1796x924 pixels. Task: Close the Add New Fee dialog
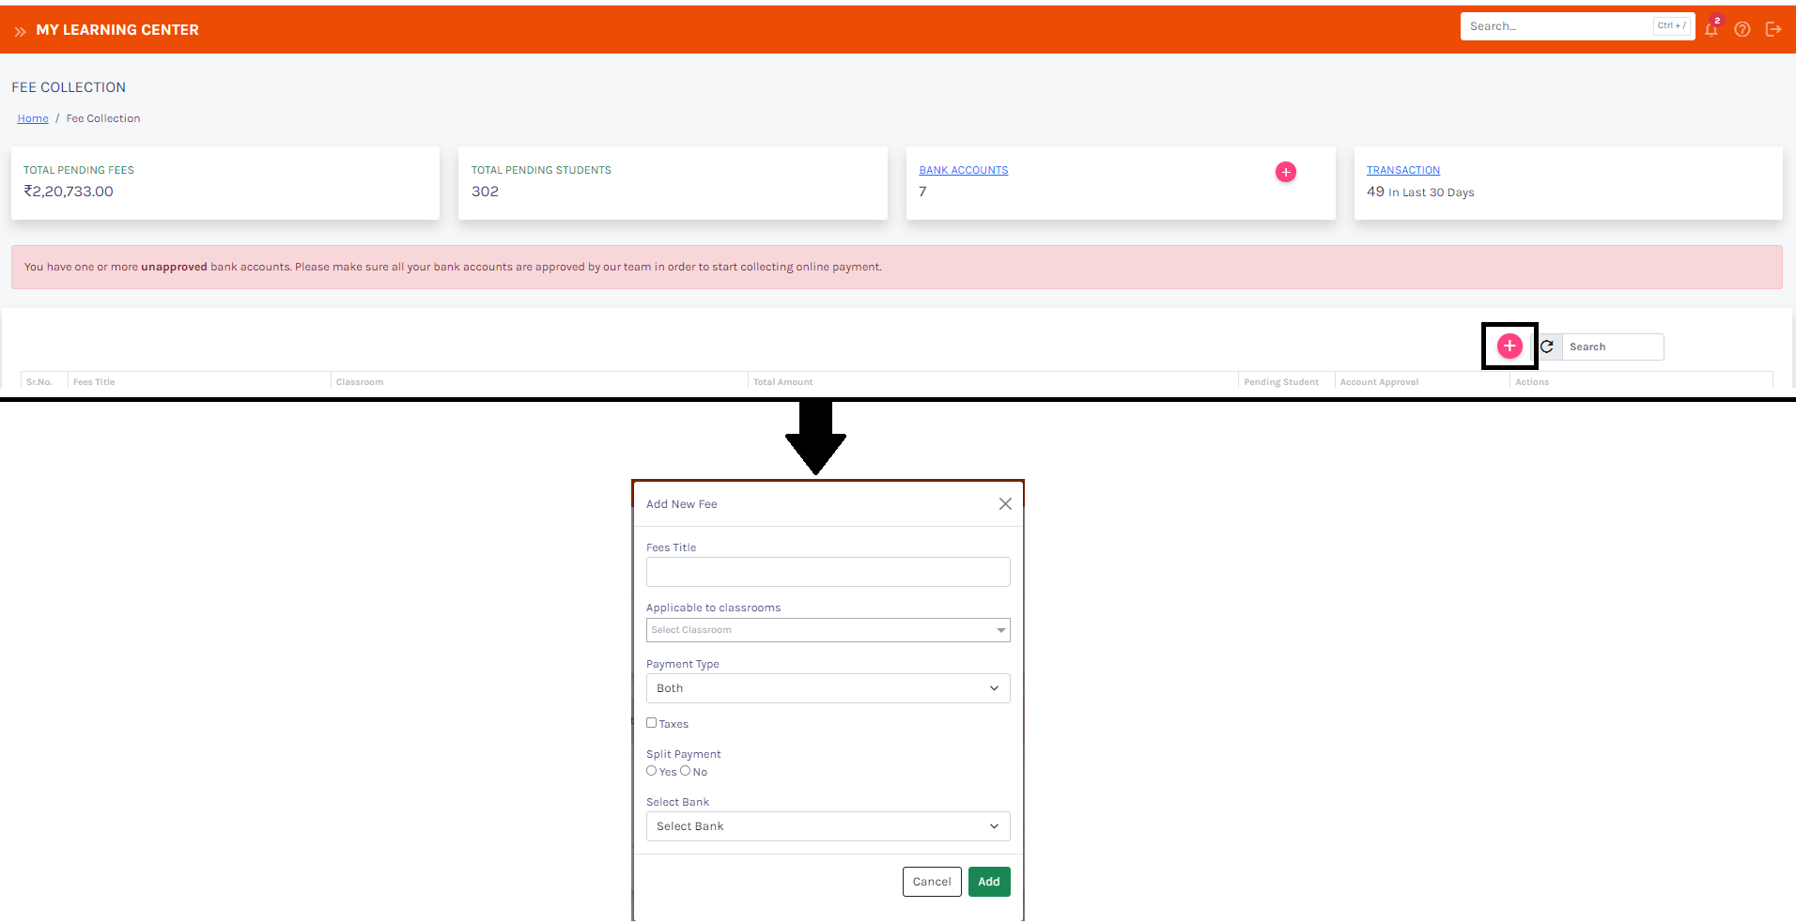click(1005, 504)
